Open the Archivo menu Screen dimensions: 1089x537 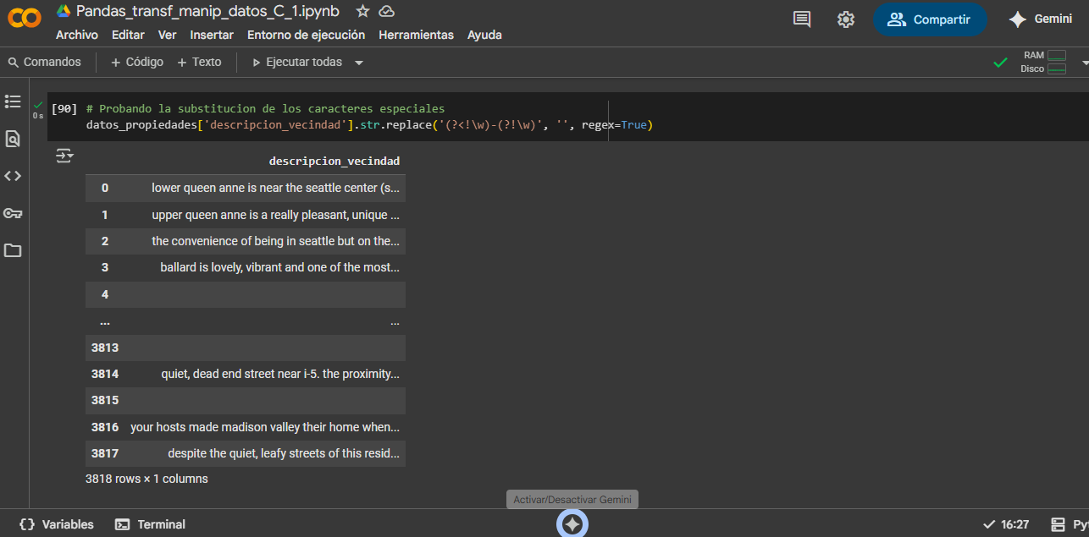click(x=77, y=35)
